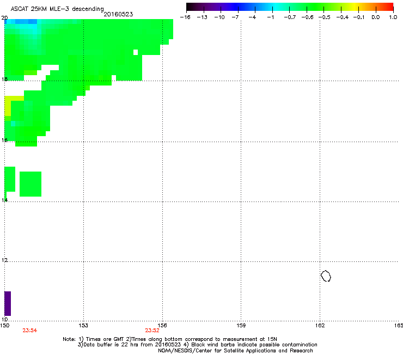Click the square green data block above 14N
The height and width of the screenshot is (354, 403).
[x=30, y=184]
